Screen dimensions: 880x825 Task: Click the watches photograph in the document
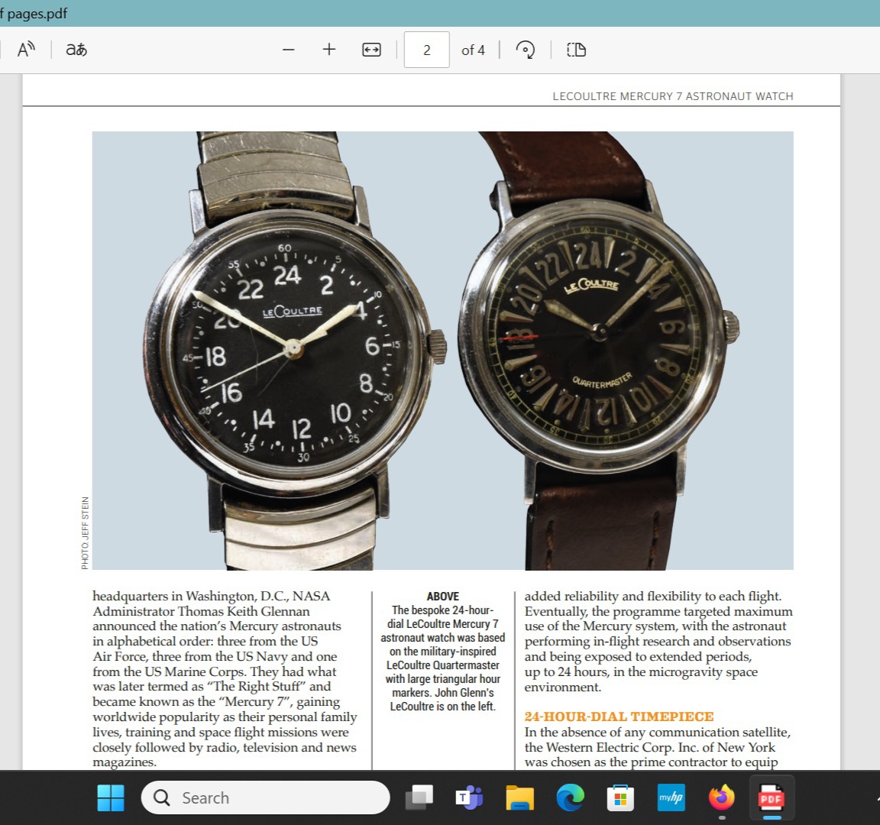click(x=442, y=351)
